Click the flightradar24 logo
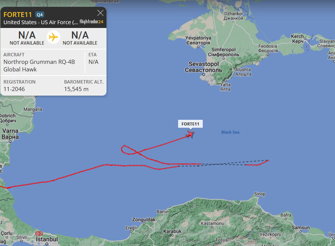 point(91,22)
